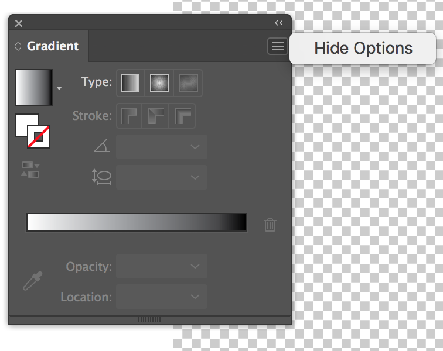The height and width of the screenshot is (351, 443).
Task: Apply gradient within stroke icon
Action: (x=129, y=116)
